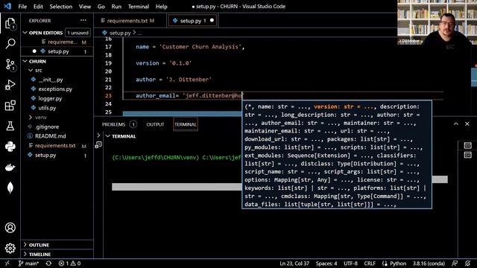477x268 pixels.
Task: Click the CRLF line ending item
Action: 370,264
